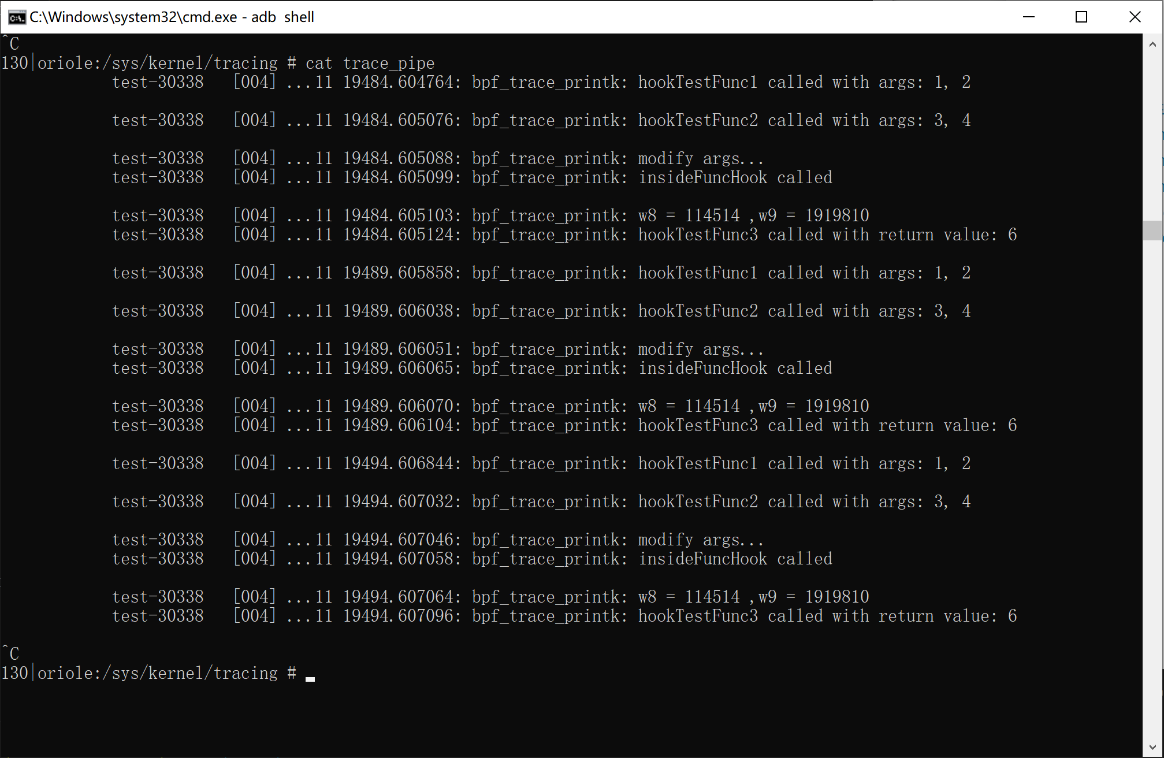Maximize the cmd.exe window
Screen dimensions: 1164x758
pos(1081,17)
